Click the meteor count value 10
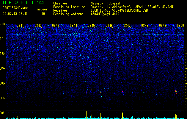The width and height of the screenshot is (187, 119). (43, 14)
